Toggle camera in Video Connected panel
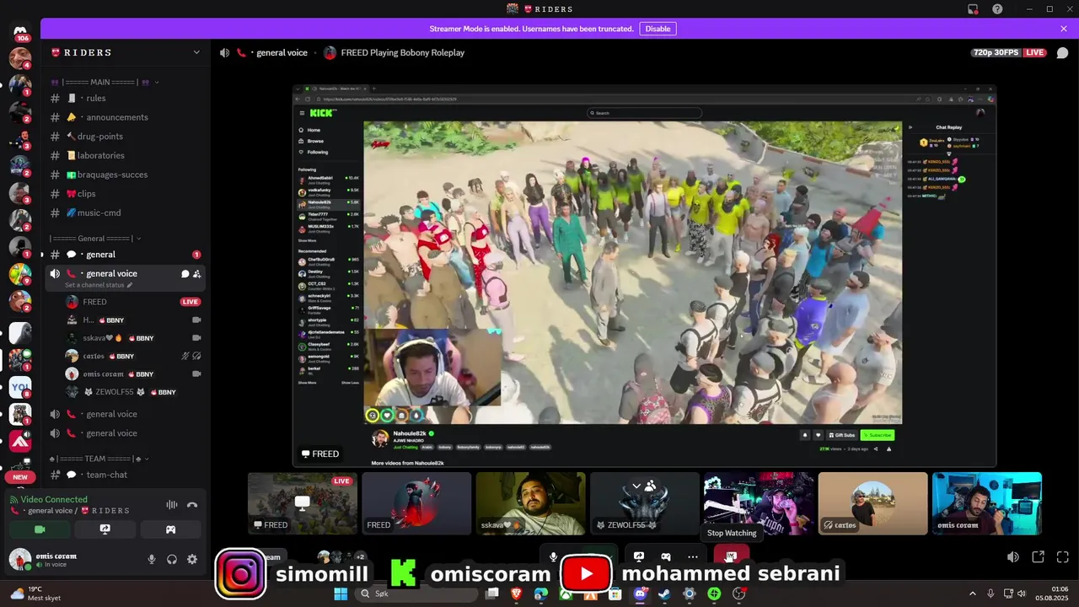Screen dimensions: 1079x607 click(40, 529)
